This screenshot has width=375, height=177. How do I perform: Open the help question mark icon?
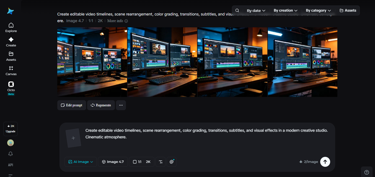tap(367, 172)
